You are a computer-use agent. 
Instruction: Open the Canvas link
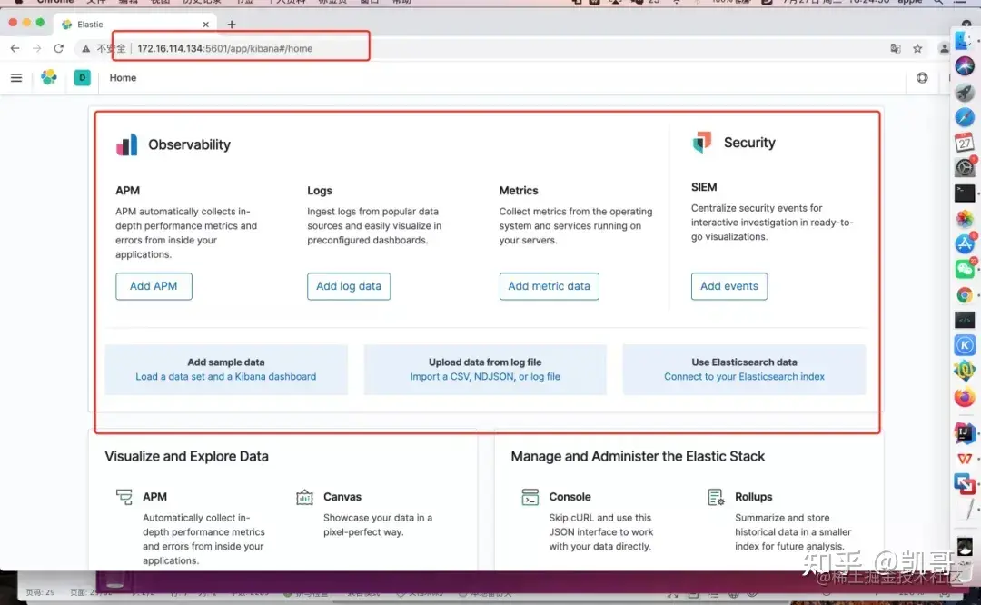click(x=342, y=497)
